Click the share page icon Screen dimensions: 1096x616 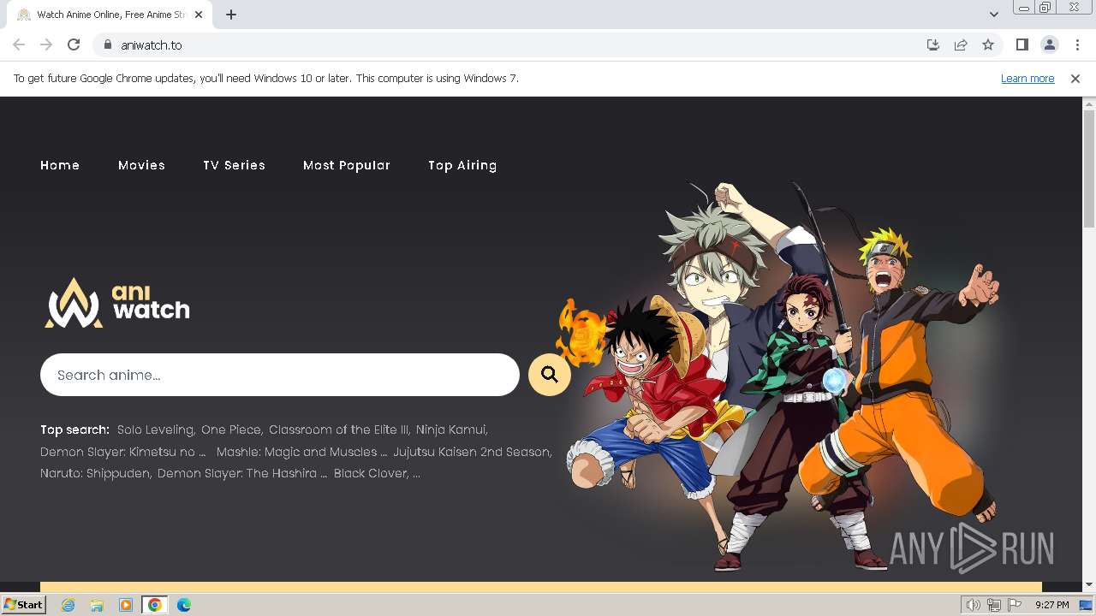pyautogui.click(x=961, y=44)
